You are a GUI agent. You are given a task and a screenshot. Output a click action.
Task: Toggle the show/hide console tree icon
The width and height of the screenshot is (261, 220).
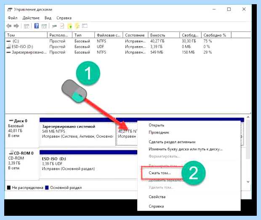(x=26, y=26)
